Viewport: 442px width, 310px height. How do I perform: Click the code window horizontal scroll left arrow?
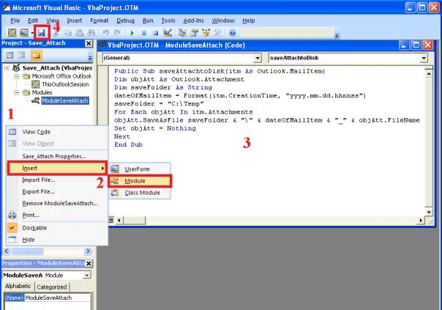click(x=119, y=220)
